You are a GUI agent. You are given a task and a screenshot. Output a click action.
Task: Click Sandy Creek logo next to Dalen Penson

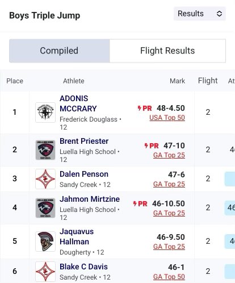click(x=45, y=179)
